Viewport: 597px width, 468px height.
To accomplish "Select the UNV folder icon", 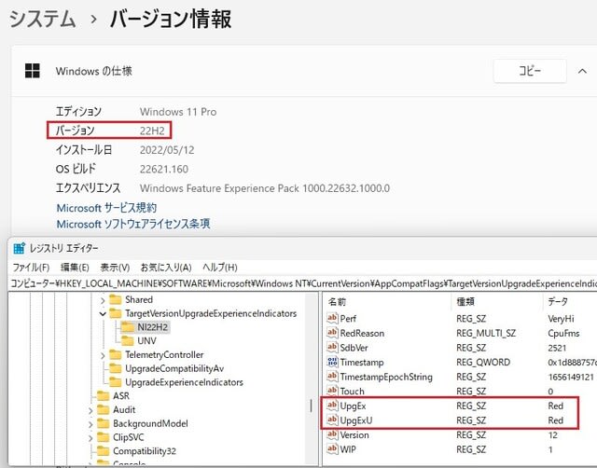I will [x=128, y=341].
